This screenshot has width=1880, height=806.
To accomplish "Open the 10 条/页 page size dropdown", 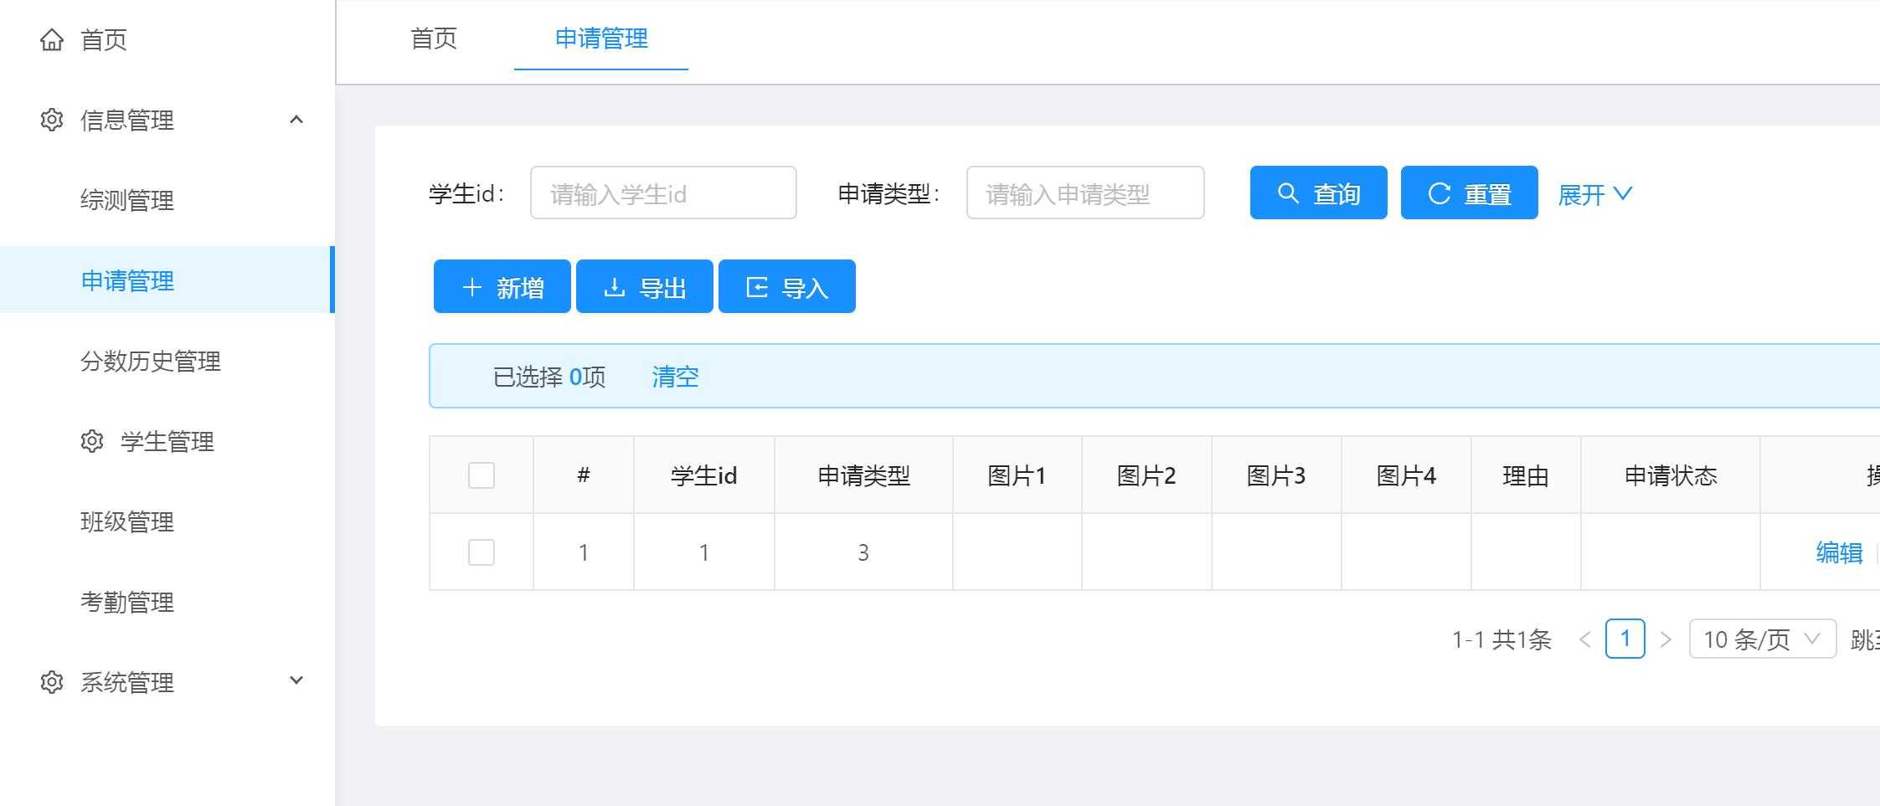I will coord(1763,639).
